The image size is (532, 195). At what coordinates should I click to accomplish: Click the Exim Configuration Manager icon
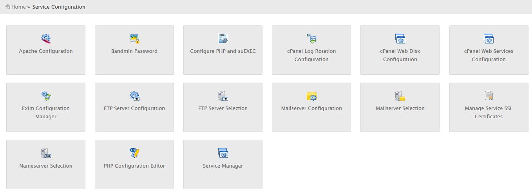[x=46, y=96]
